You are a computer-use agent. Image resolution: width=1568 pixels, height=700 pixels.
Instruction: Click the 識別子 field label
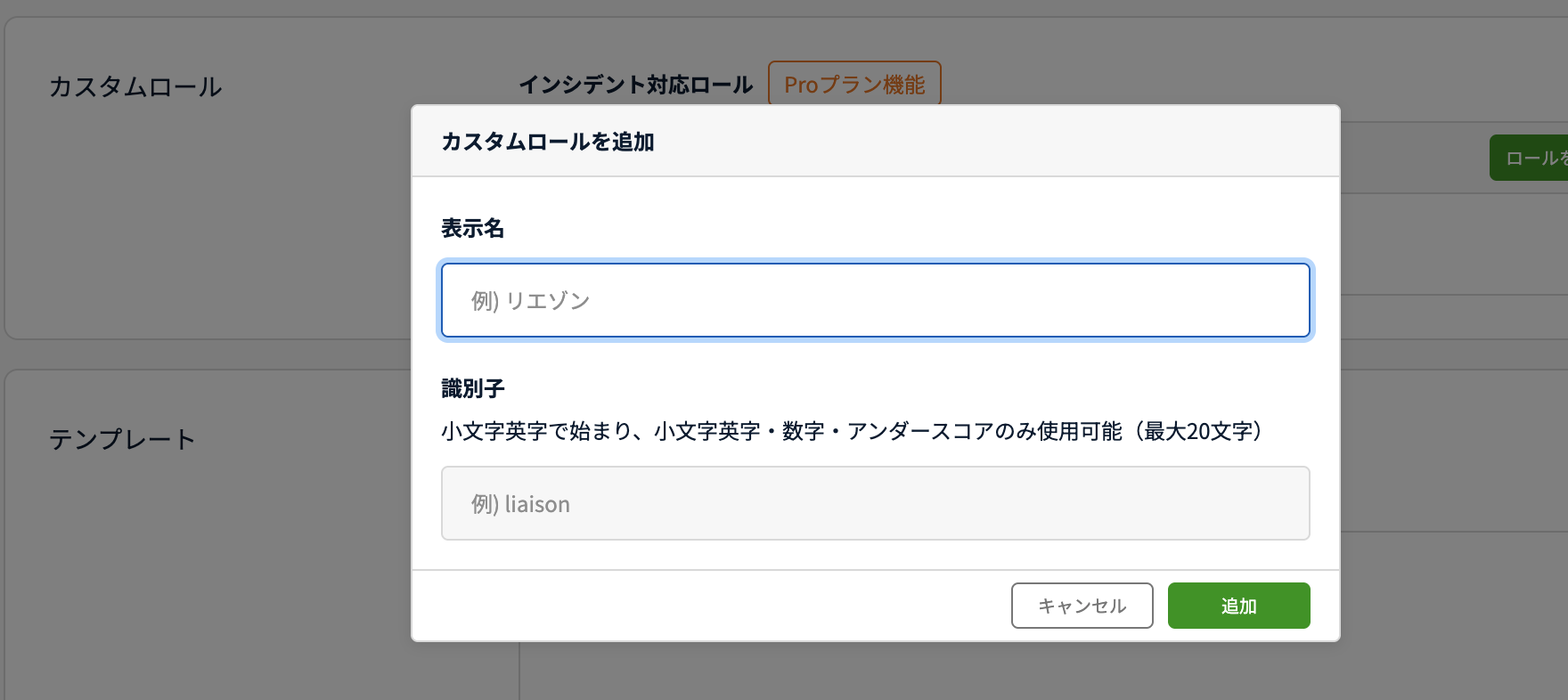[x=473, y=388]
